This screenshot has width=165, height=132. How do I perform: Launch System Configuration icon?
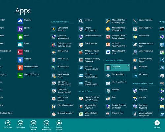pos(81,29)
